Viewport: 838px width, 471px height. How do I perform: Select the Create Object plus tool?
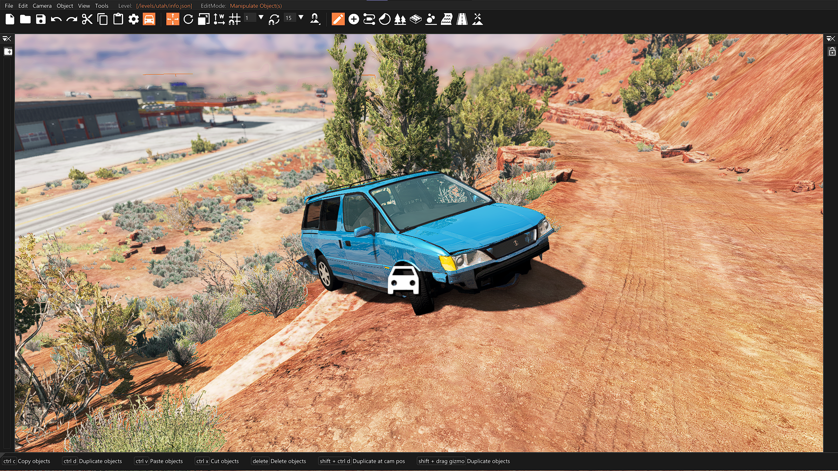[x=354, y=19]
